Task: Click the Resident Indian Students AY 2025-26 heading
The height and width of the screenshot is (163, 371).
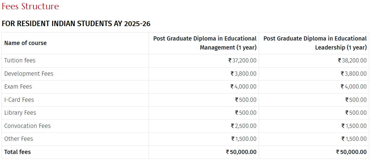Action: pos(76,24)
